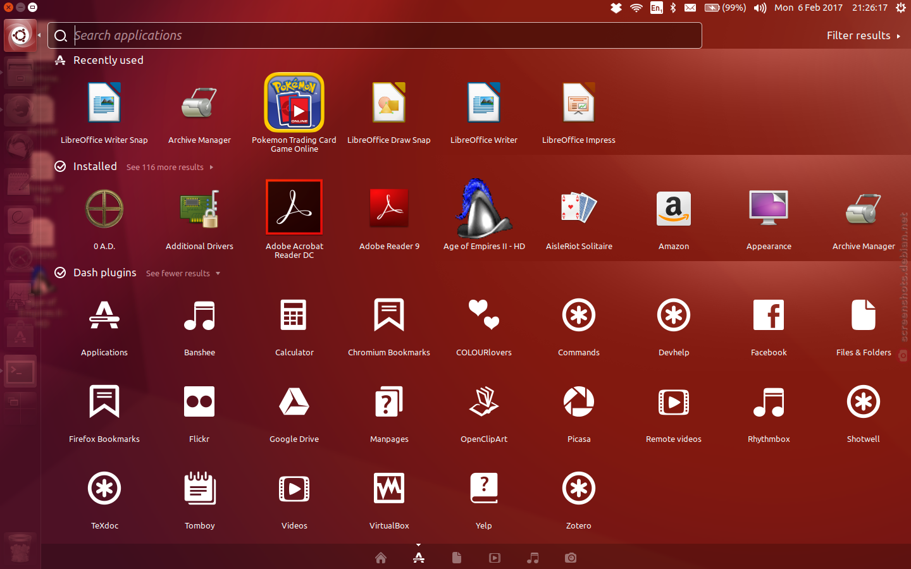Switch to the Home lens tab
Screen dimensions: 911x569
pos(381,558)
